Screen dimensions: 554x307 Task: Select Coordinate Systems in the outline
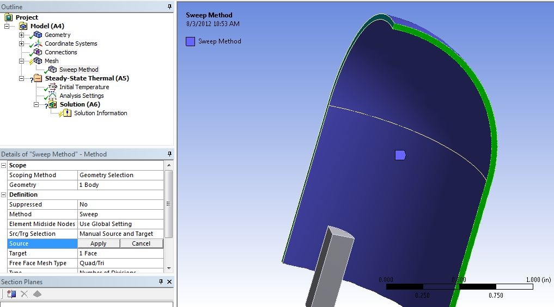point(71,43)
